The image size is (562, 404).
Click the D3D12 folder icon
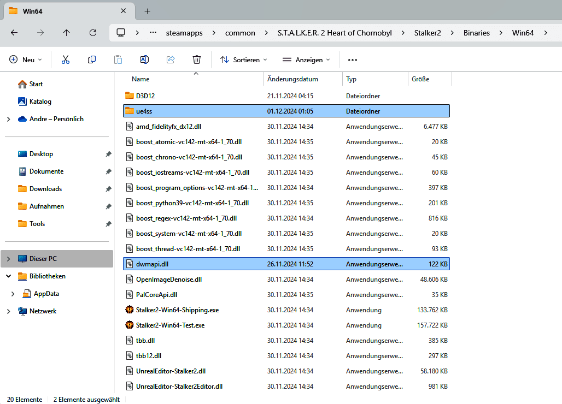tap(130, 96)
